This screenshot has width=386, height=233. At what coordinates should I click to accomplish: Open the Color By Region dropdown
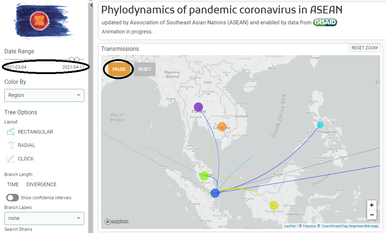click(44, 95)
